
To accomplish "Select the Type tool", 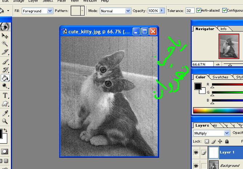I will coord(5,95).
